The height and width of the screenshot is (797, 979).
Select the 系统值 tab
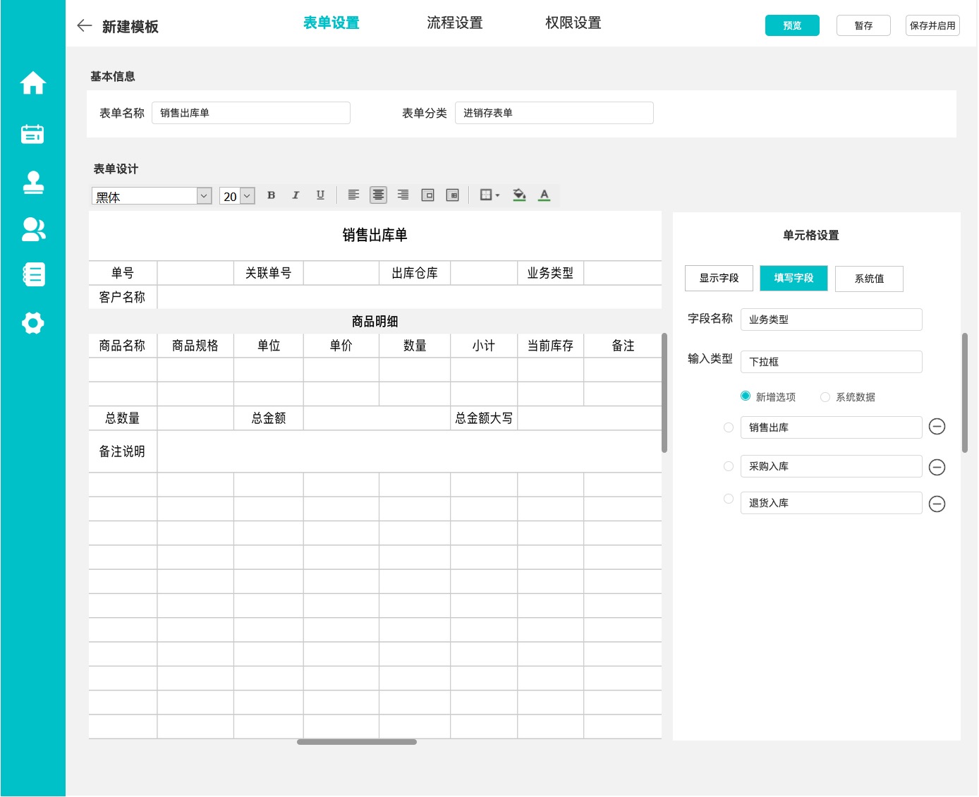click(x=869, y=279)
